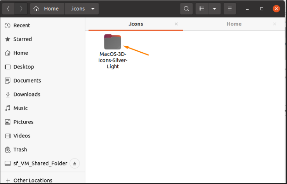Click the drive icon beside sf_VM_Shared_Folder

(x=7, y=163)
